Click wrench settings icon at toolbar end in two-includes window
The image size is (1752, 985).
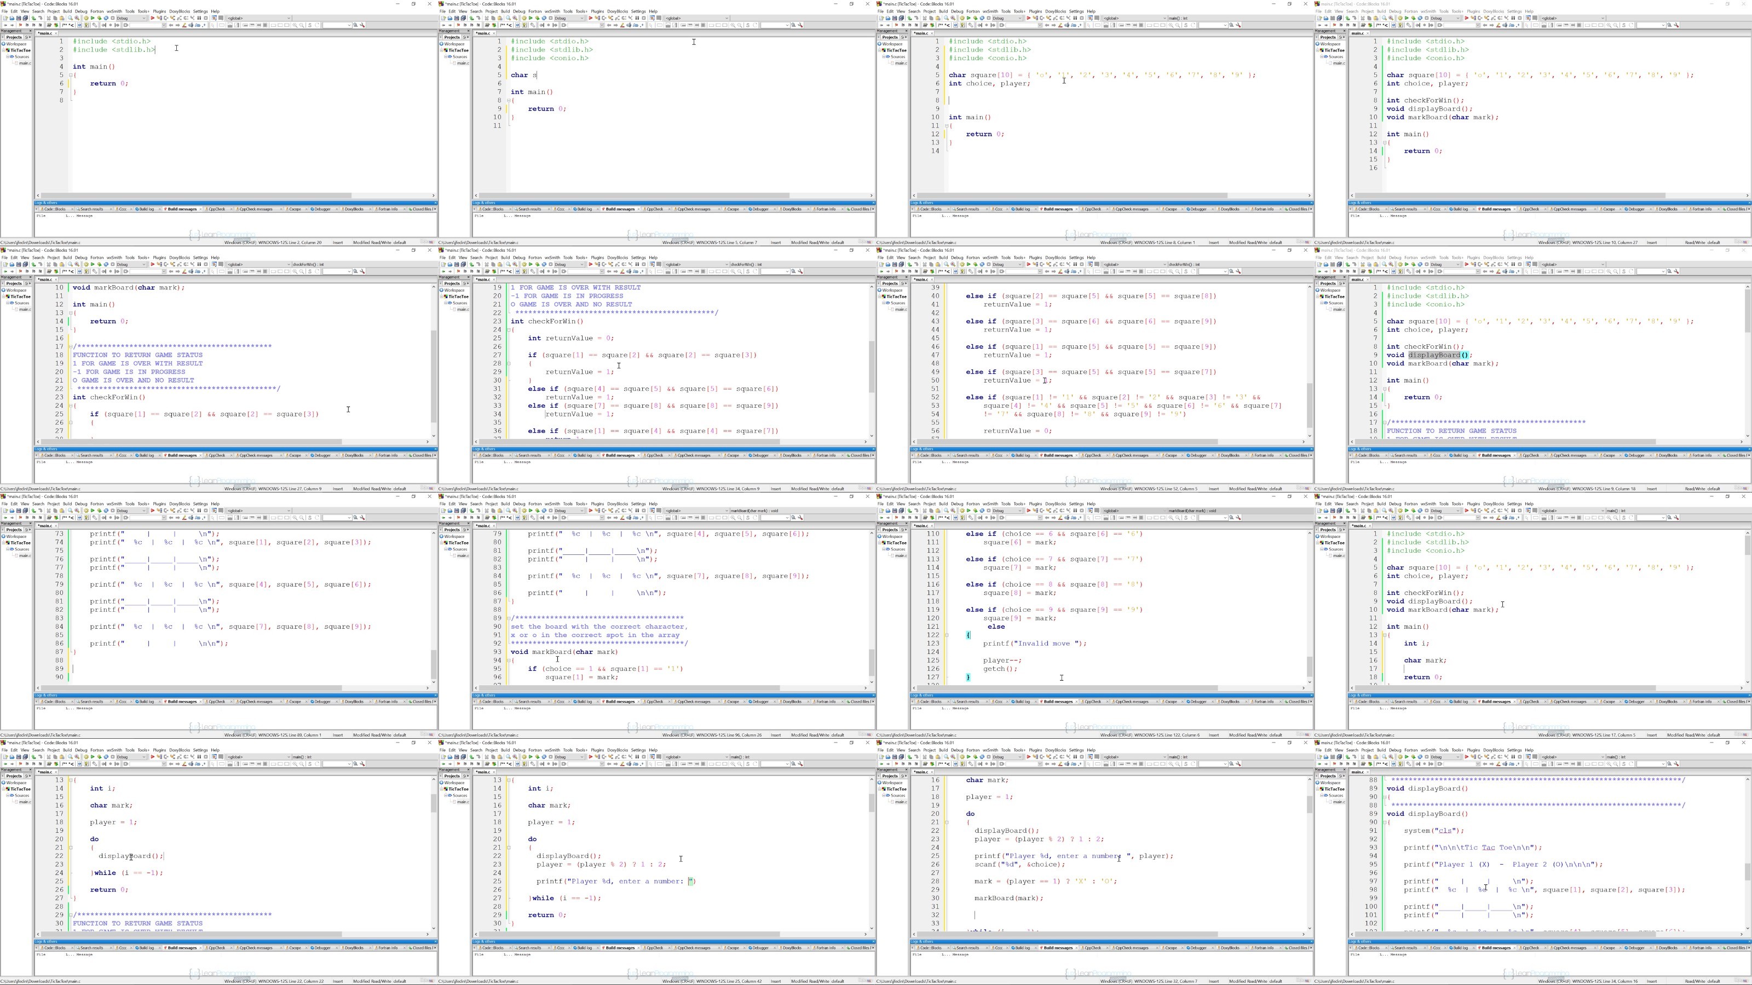[x=362, y=25]
